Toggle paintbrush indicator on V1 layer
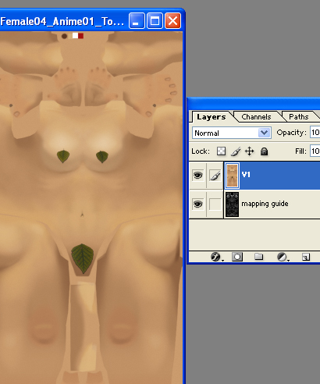Viewport: 320px width, 384px height. click(x=215, y=176)
